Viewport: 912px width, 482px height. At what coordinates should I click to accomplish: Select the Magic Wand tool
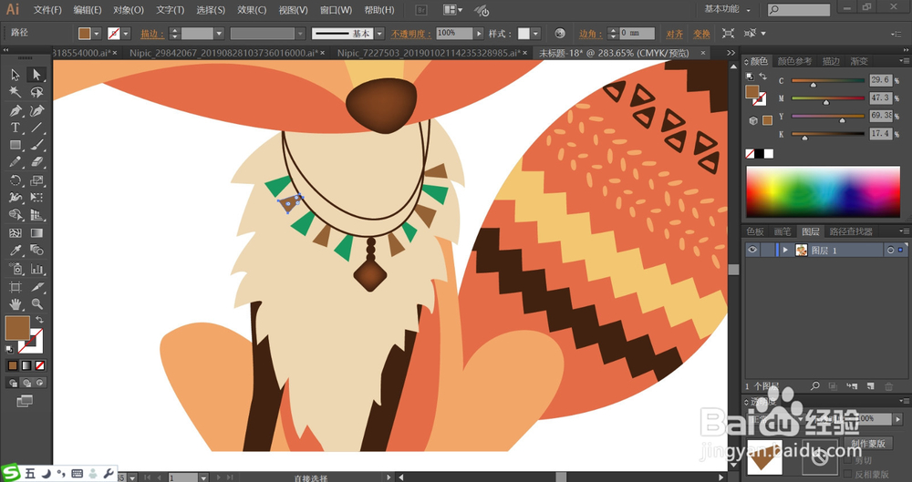click(x=16, y=92)
